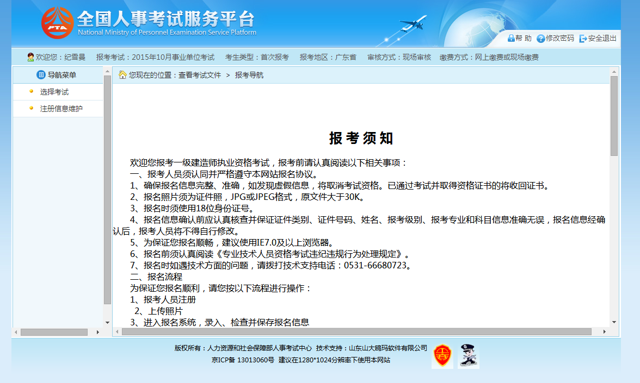
Task: Click the line 1、报考人员注册
Action: tap(163, 300)
